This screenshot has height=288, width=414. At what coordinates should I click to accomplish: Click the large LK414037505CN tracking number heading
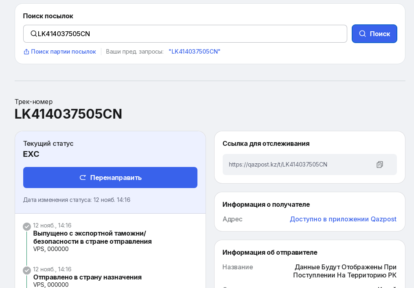tap(68, 114)
